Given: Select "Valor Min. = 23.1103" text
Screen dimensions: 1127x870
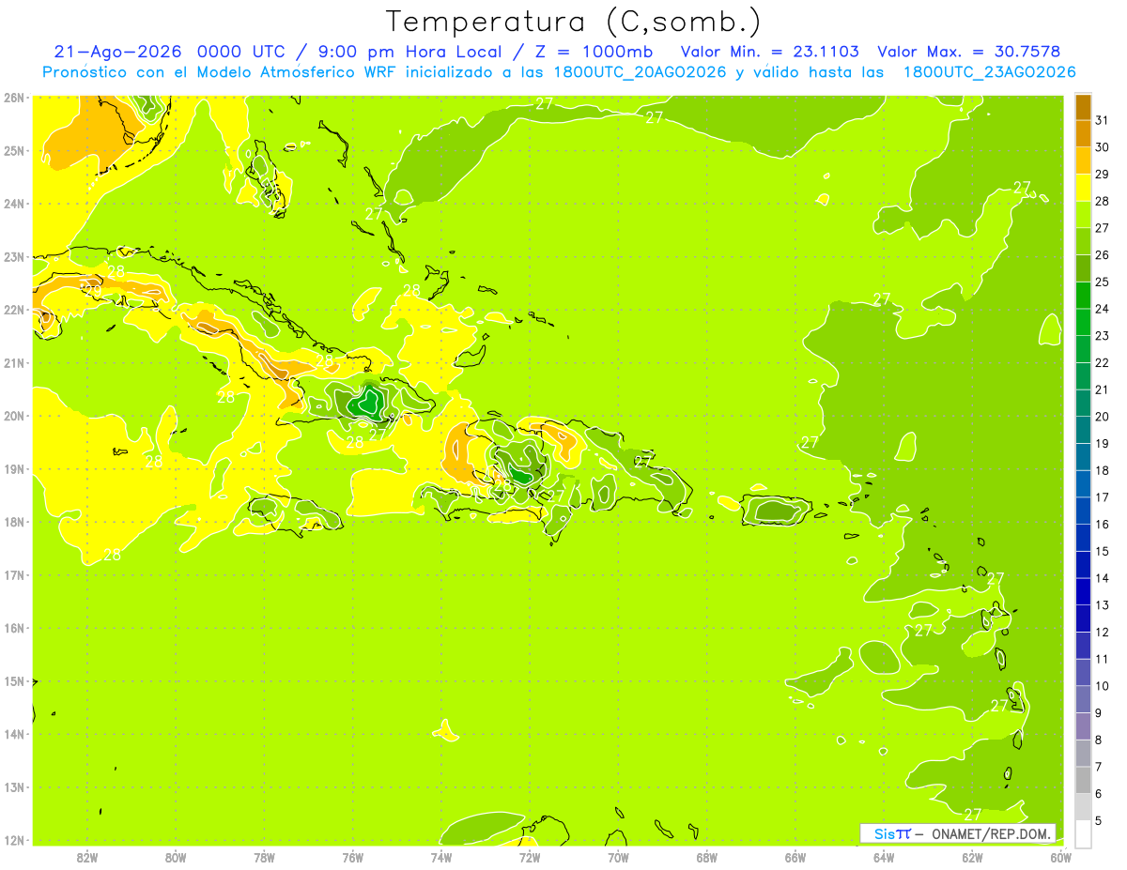Looking at the screenshot, I should tap(769, 52).
